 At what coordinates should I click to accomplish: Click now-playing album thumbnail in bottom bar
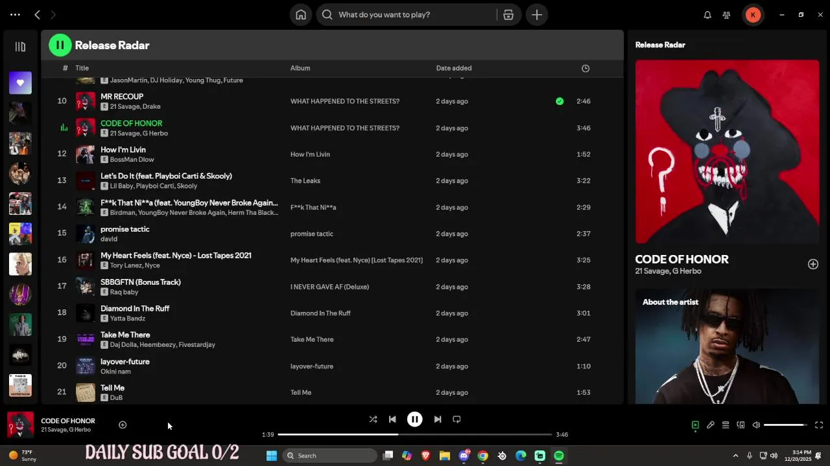tap(20, 425)
